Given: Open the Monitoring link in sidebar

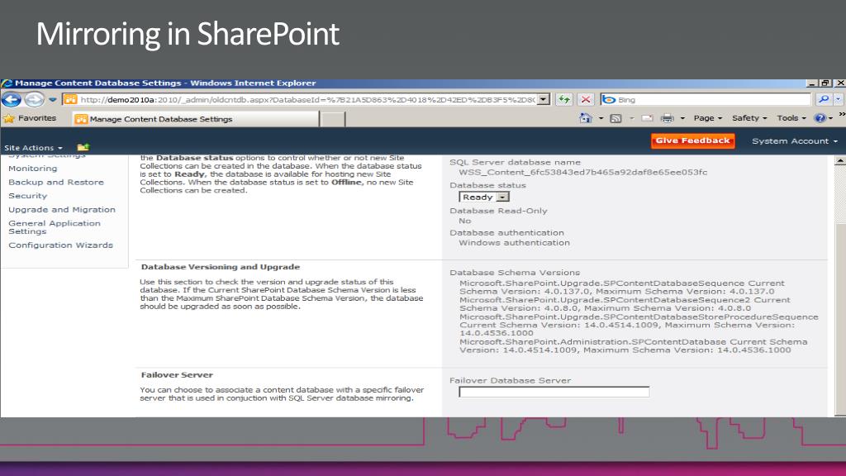Looking at the screenshot, I should click(32, 169).
